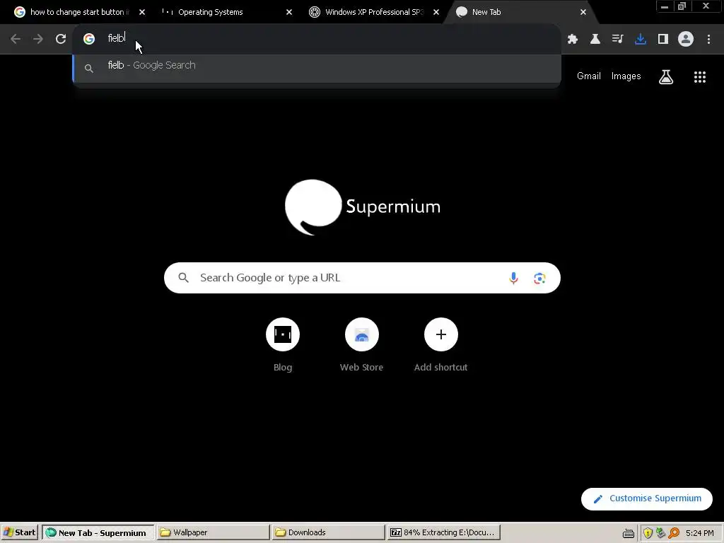The image size is (724, 543).
Task: Open Search Labs flask on the page
Action: [x=666, y=76]
